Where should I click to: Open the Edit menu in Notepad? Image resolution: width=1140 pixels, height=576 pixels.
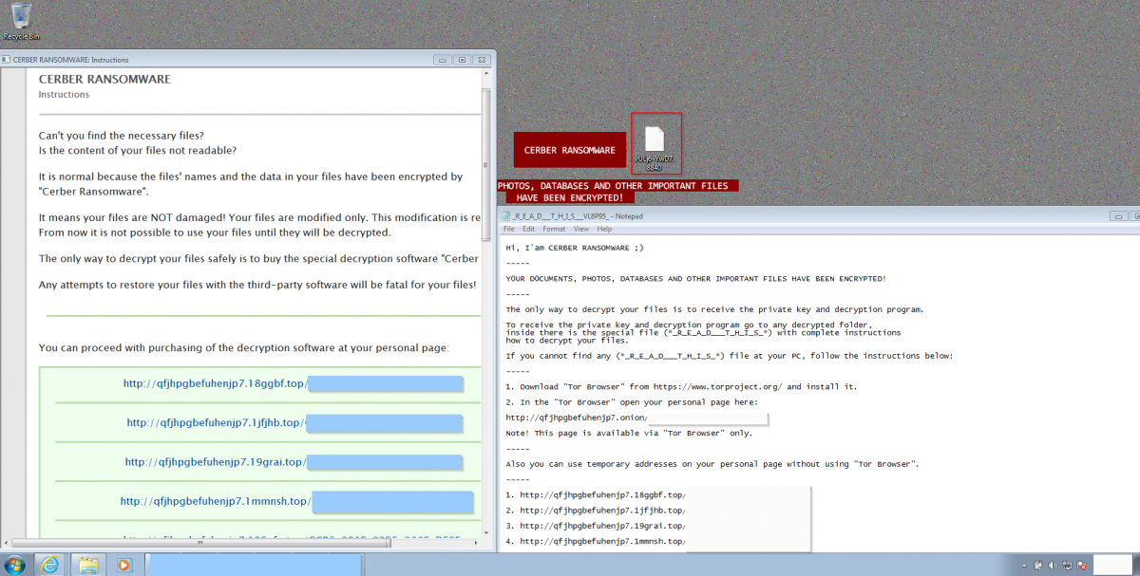528,229
